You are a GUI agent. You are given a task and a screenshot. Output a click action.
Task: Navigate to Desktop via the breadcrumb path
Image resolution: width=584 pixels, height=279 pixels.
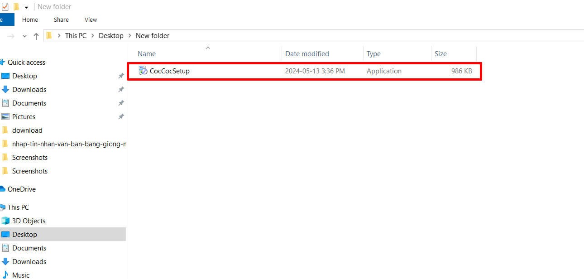click(111, 36)
